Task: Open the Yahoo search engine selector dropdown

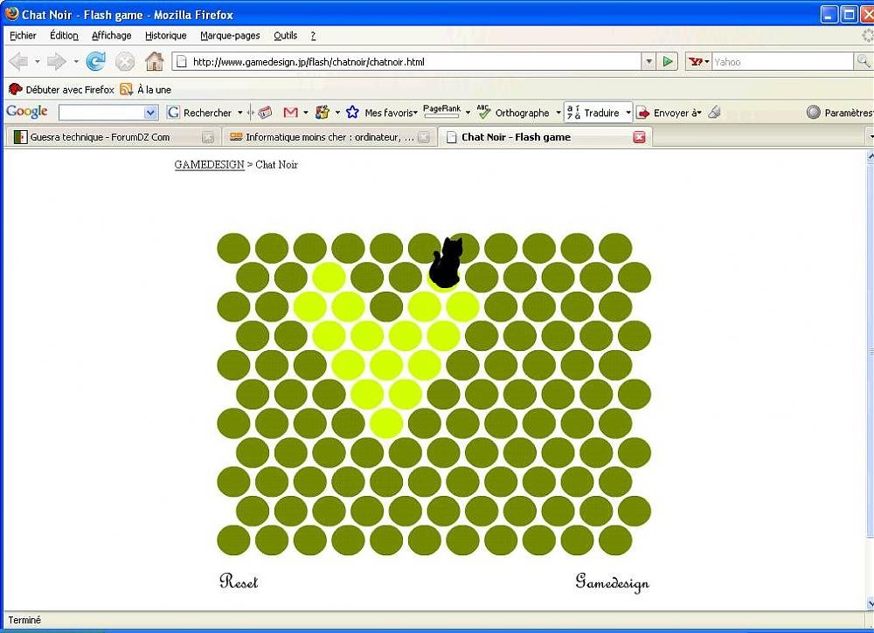Action: click(x=699, y=62)
